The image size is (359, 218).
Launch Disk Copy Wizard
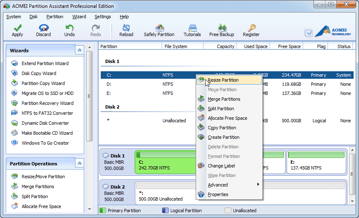[x=34, y=73]
